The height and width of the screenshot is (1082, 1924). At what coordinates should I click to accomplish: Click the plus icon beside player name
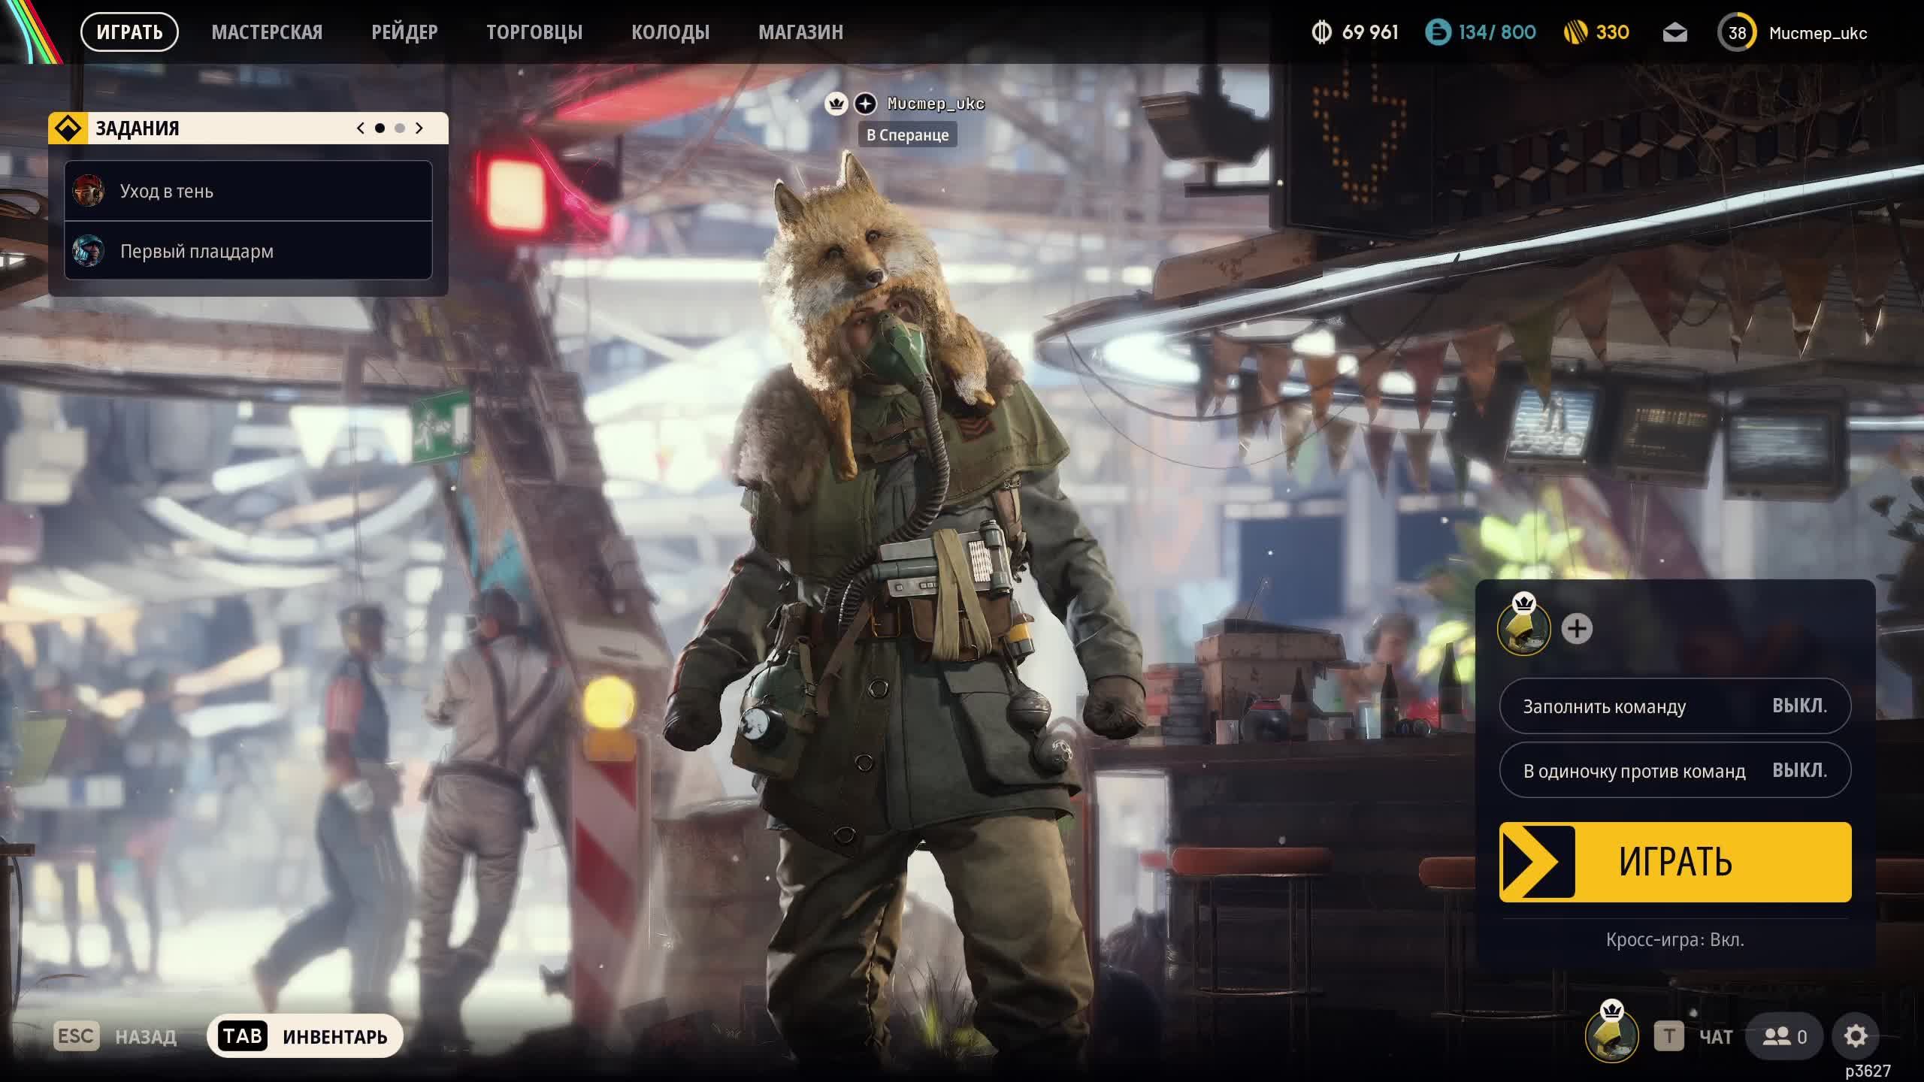[x=865, y=104]
